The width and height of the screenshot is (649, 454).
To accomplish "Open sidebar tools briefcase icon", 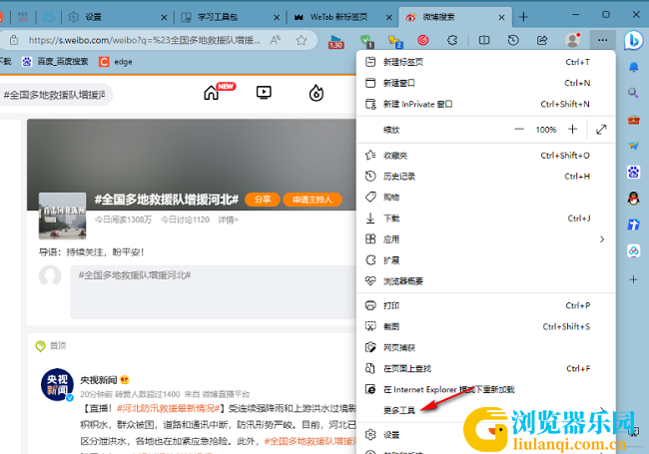I will pos(633,120).
